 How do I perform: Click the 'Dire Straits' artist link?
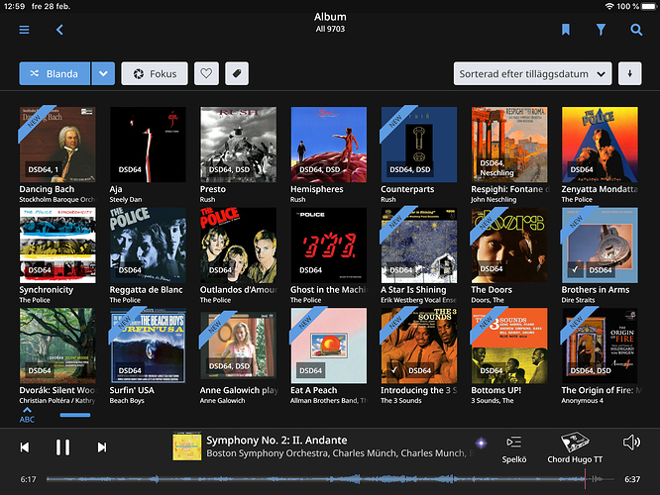(x=578, y=300)
